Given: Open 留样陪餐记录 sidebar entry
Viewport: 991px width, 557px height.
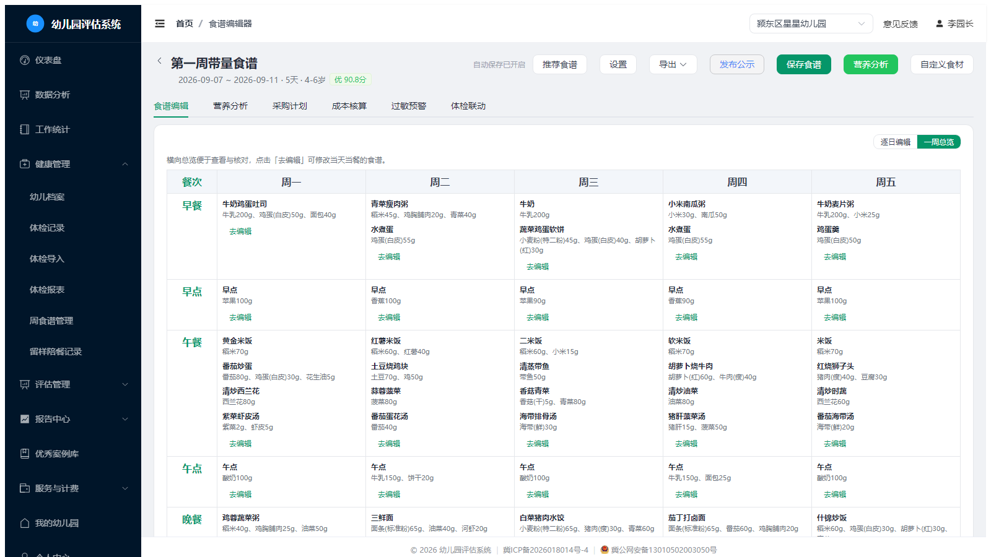Looking at the screenshot, I should (x=73, y=352).
